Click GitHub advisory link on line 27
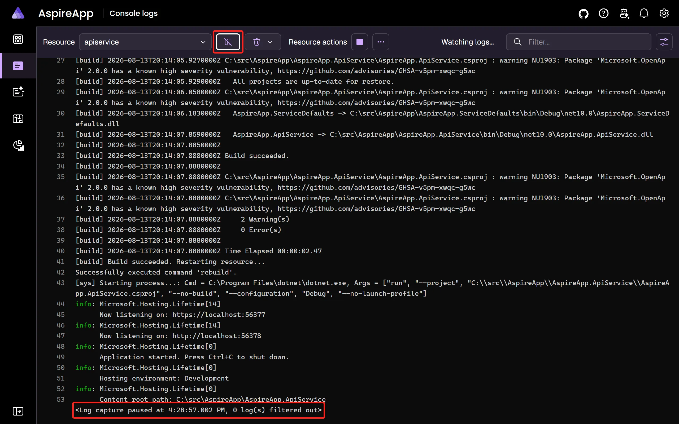 (376, 71)
